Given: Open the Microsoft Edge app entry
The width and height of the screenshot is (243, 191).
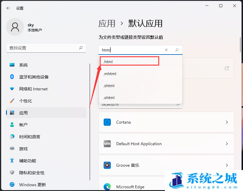Looking at the screenshot, I should (x=130, y=187).
